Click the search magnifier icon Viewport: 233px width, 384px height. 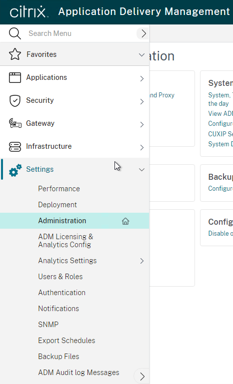14,33
